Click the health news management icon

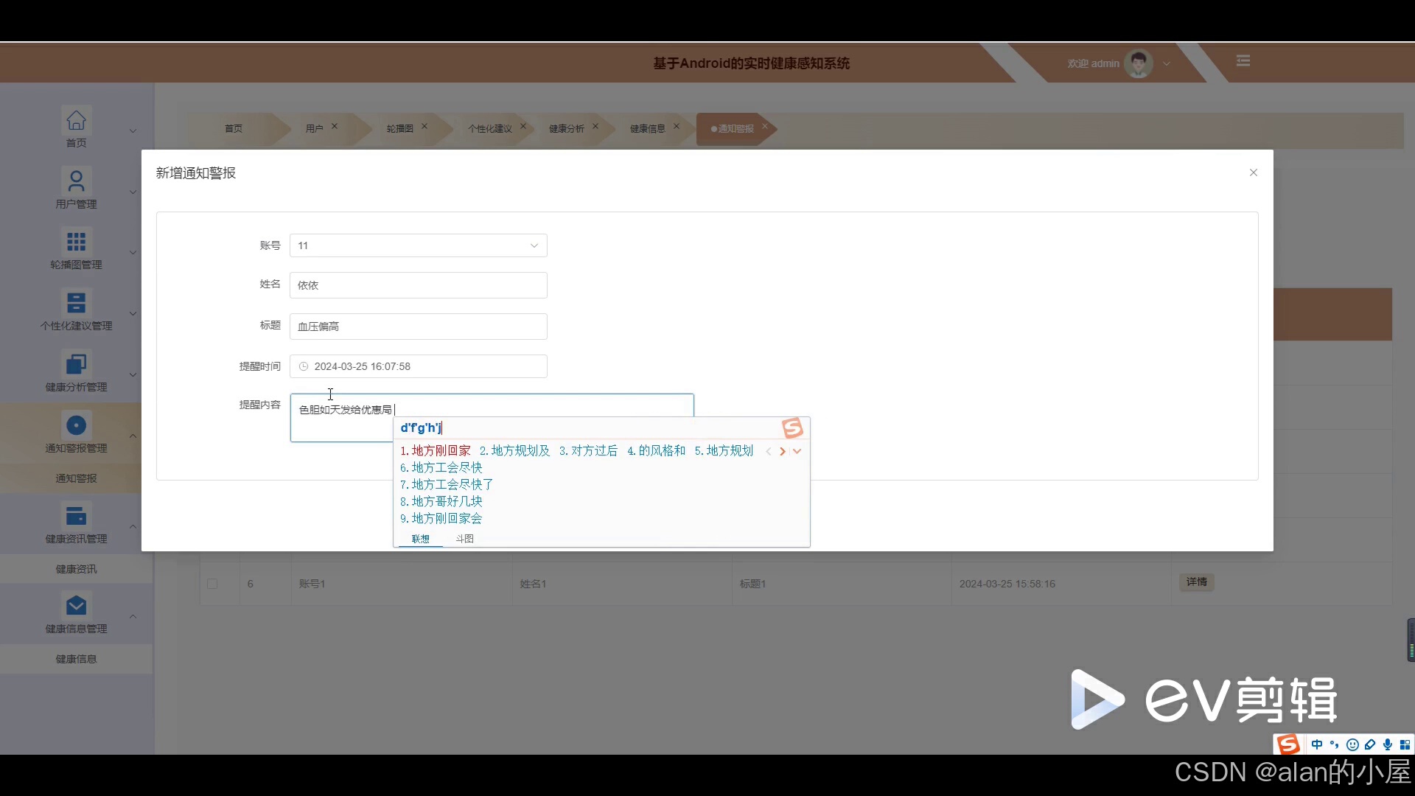click(76, 515)
